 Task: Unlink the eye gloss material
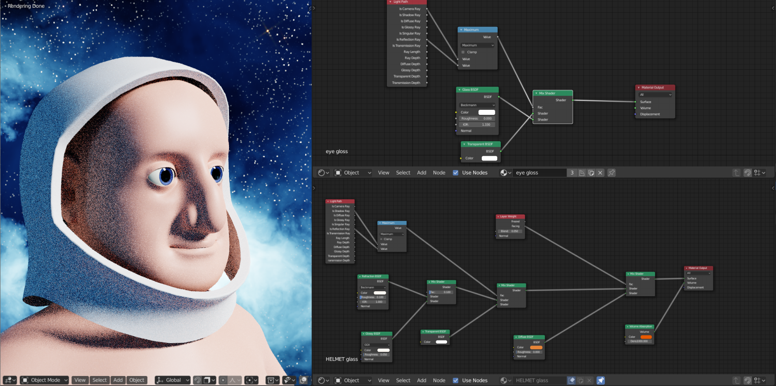point(600,173)
